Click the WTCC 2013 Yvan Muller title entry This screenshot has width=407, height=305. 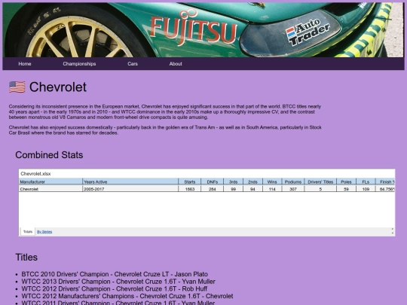tap(118, 282)
